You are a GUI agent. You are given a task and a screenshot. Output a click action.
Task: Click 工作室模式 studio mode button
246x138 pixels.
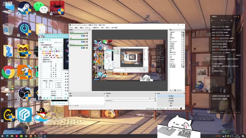tap(171, 101)
